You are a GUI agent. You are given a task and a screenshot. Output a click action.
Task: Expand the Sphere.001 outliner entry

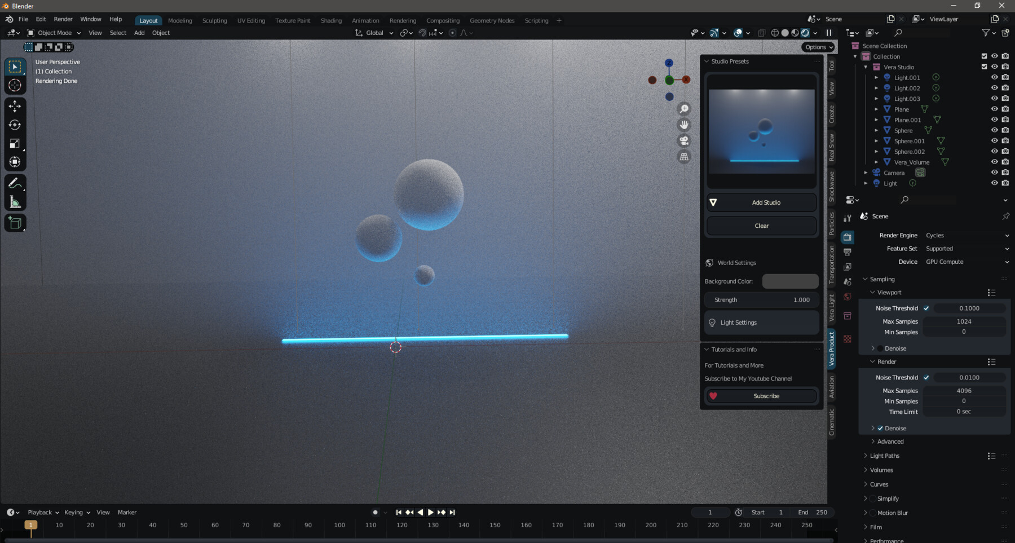click(876, 140)
